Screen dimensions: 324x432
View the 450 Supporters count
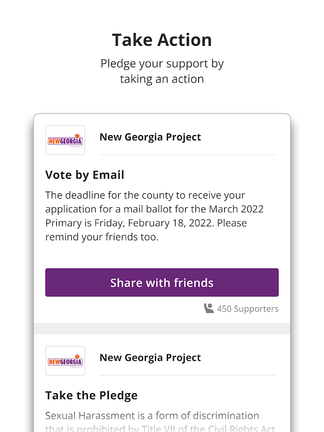pos(247,309)
